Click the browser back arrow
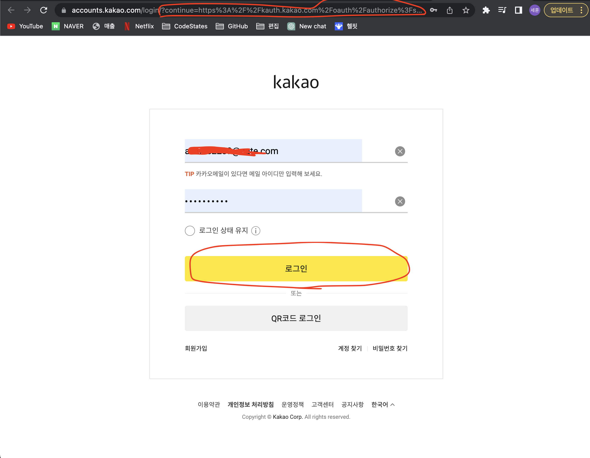590x458 pixels. [x=11, y=10]
